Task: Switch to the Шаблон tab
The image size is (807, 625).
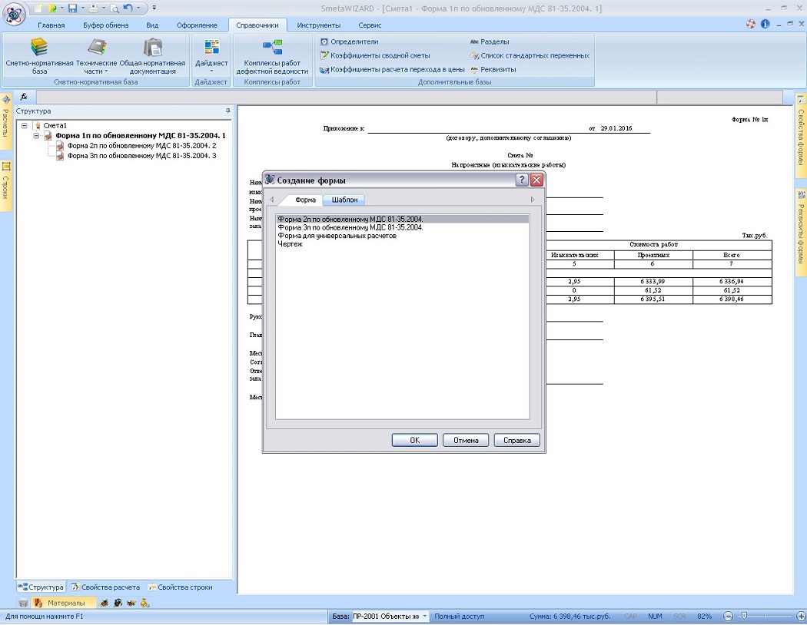Action: (x=344, y=200)
